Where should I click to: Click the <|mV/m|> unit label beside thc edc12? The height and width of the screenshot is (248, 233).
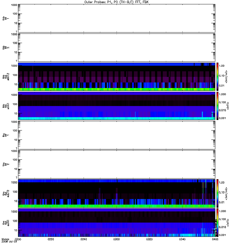point(226,193)
